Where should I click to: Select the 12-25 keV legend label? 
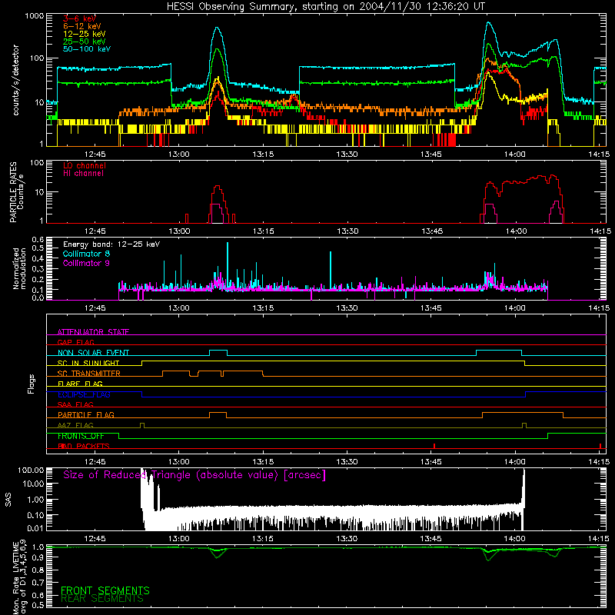85,34
